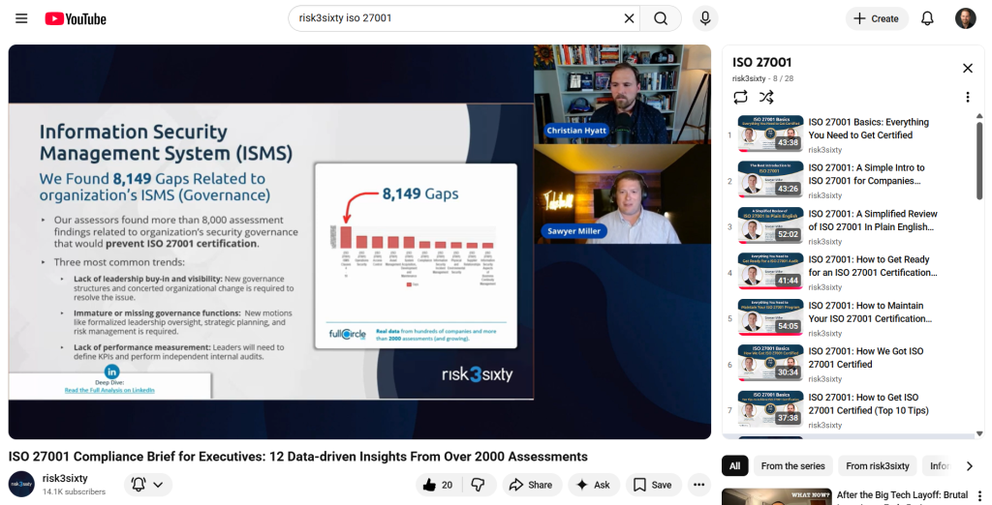The height and width of the screenshot is (505, 992).
Task: Open the account avatar menu
Action: 966,18
